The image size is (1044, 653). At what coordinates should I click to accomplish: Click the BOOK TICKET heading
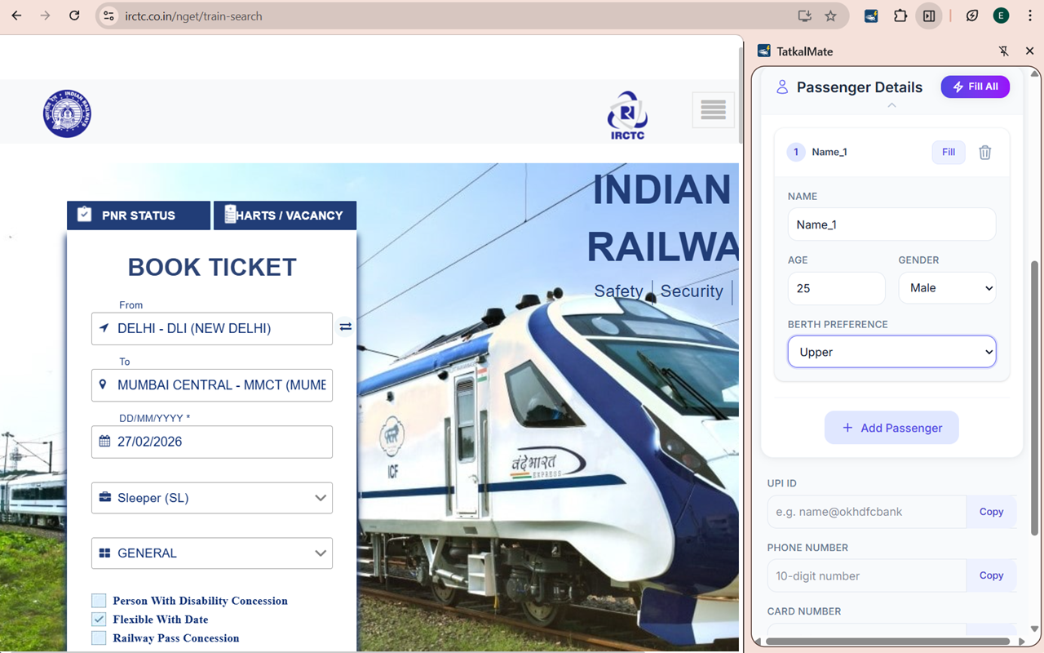[x=212, y=267]
